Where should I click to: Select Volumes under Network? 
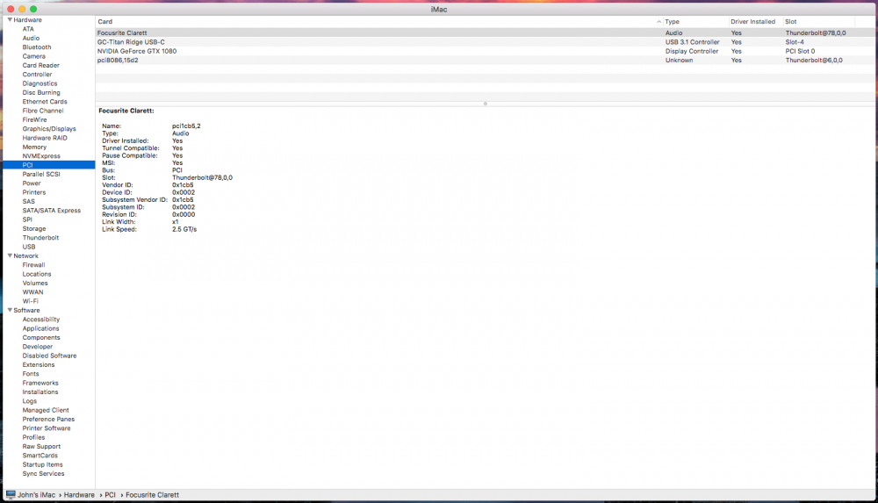coord(35,283)
